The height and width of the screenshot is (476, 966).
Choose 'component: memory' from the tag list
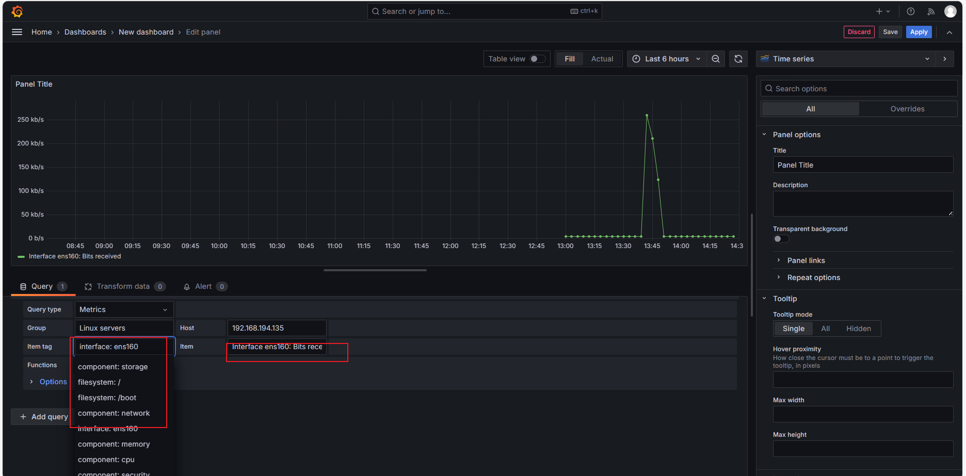point(114,444)
